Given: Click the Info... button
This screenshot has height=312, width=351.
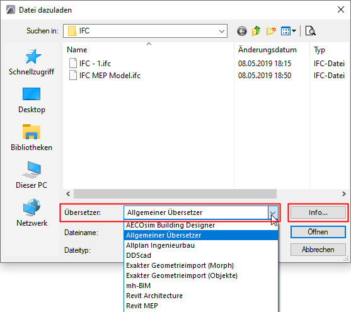Looking at the screenshot, I should [318, 212].
